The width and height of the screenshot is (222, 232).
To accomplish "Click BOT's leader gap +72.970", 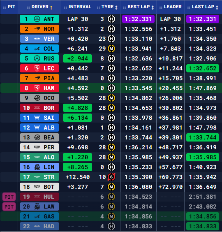I will tap(170, 187).
